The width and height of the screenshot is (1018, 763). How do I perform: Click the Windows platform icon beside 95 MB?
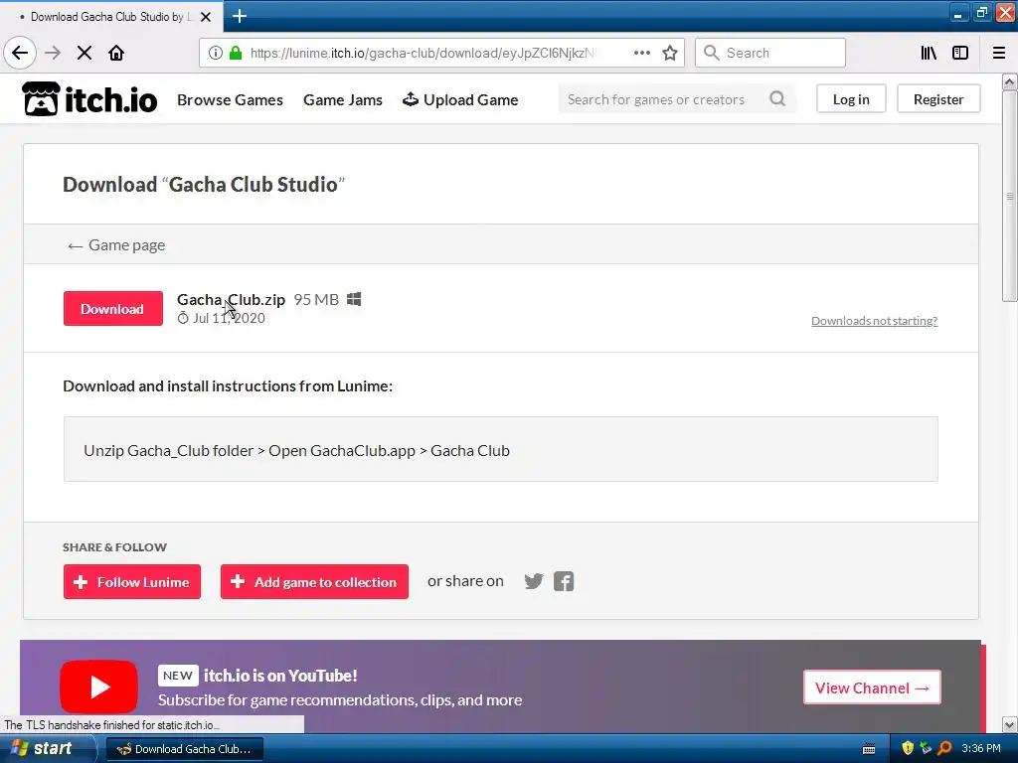tap(354, 299)
